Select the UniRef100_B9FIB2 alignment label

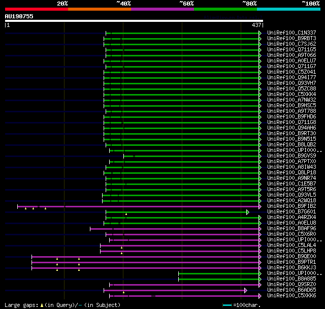tap(291, 206)
